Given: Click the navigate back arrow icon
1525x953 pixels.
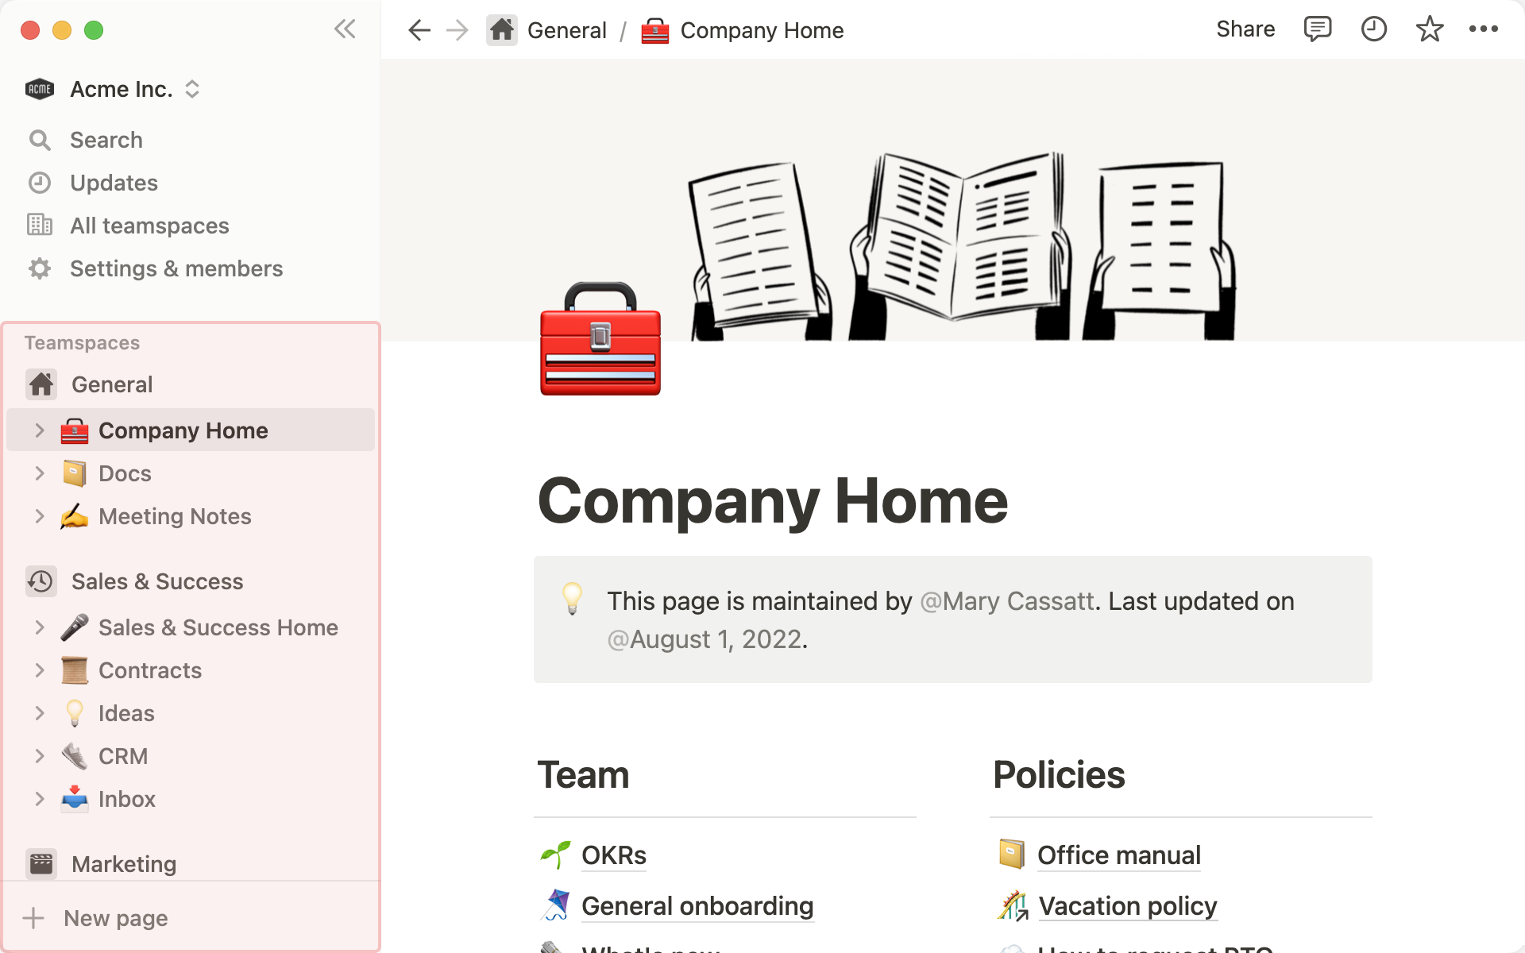Looking at the screenshot, I should 419,29.
